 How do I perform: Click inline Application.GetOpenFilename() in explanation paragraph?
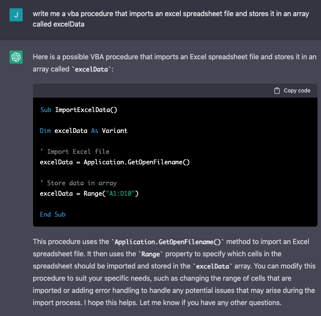(168, 242)
